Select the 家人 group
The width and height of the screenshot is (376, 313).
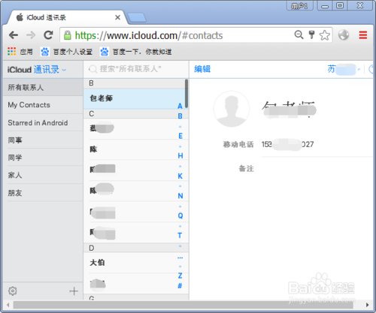[x=43, y=175]
